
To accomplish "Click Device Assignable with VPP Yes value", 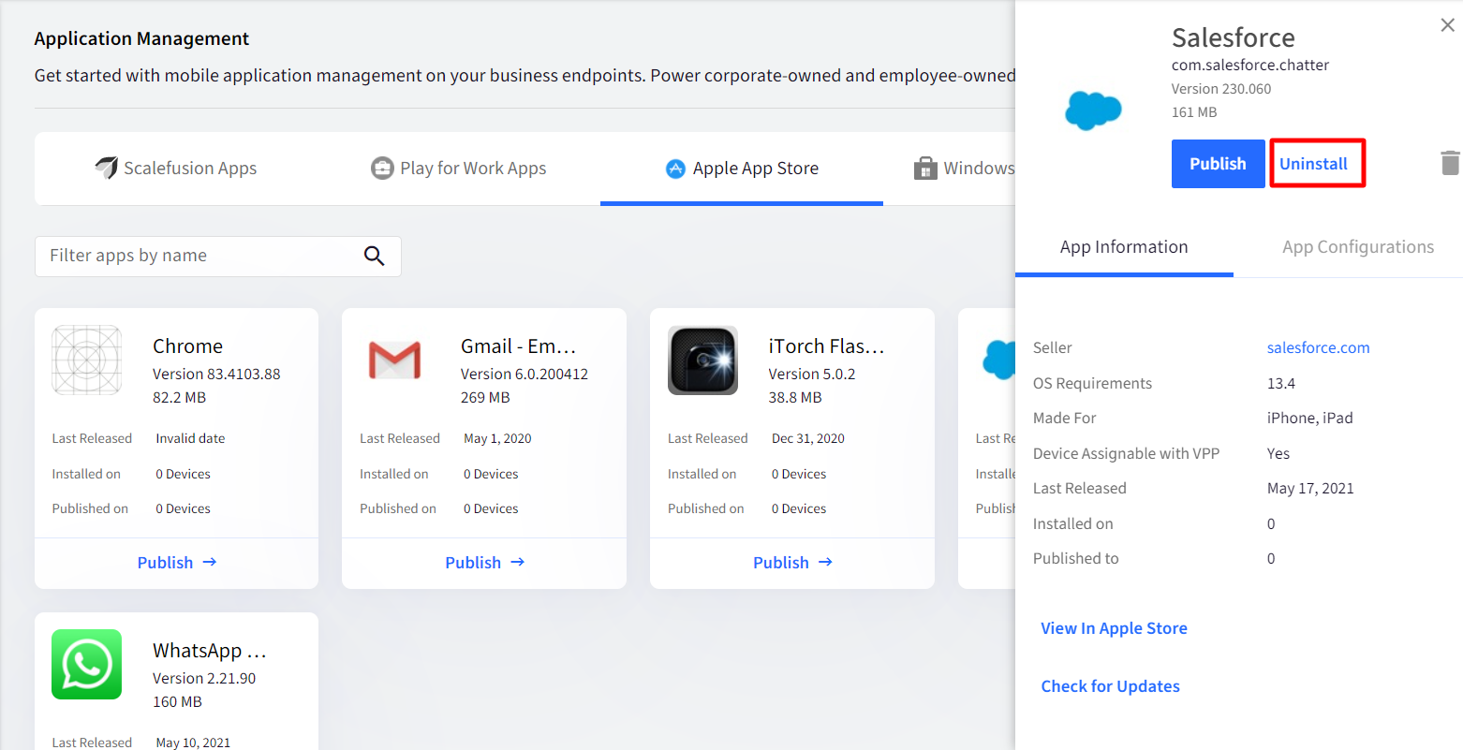I will coord(1278,454).
